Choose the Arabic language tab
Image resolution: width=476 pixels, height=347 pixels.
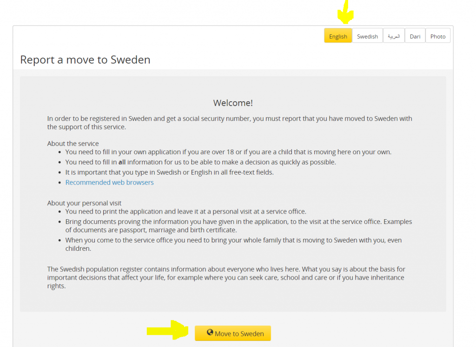(394, 36)
